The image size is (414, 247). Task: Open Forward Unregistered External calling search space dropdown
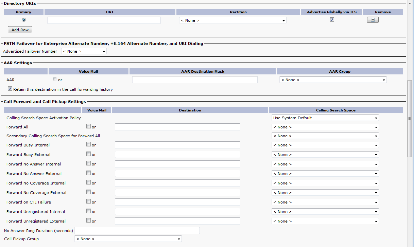click(325, 221)
